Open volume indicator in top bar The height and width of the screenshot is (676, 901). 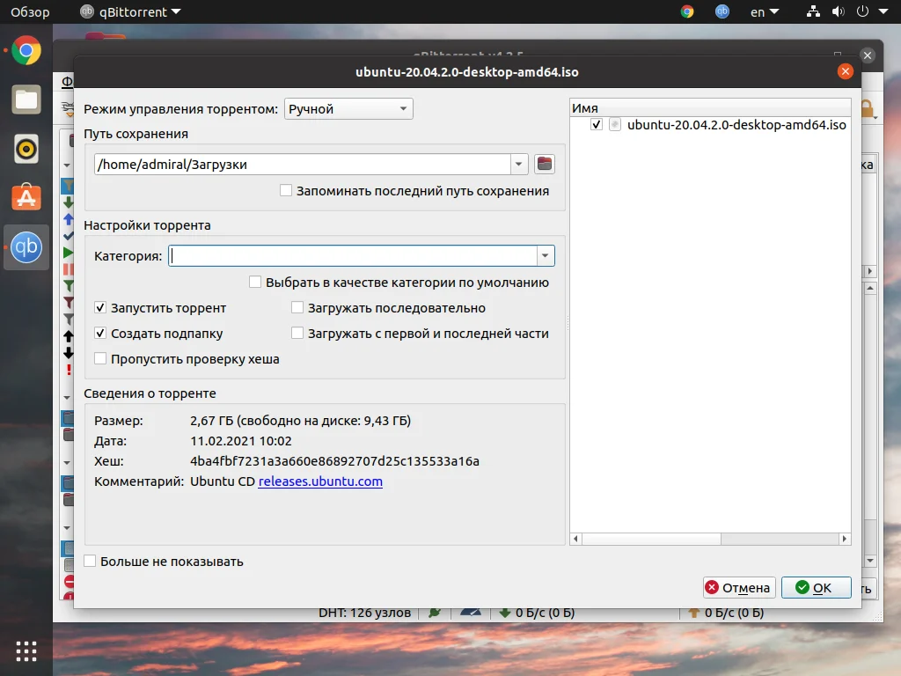point(838,11)
